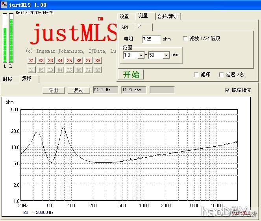Screen dimensions: 261x221
Task: Toggle the 循环 loop checkbox
Action: 196,75
